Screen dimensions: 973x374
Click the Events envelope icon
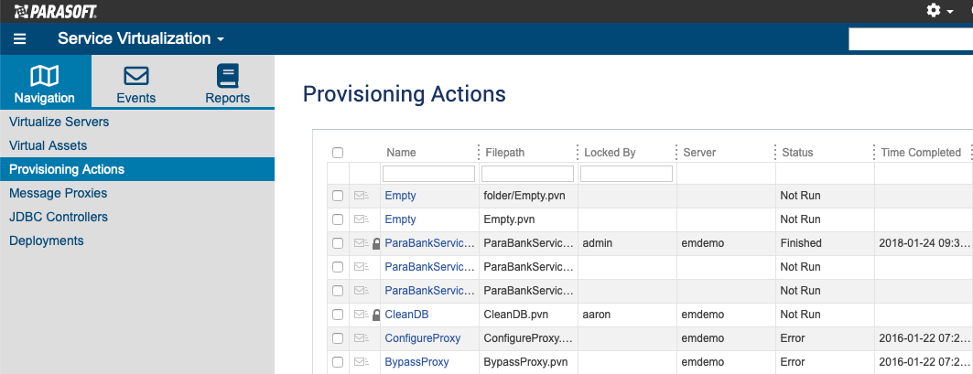coord(135,76)
